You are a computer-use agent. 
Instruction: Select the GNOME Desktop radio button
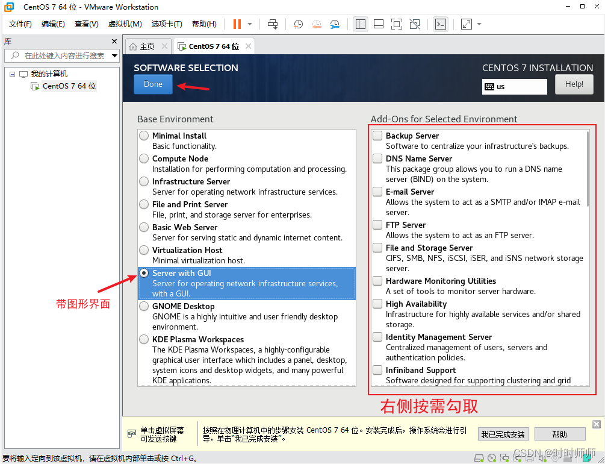coord(144,306)
